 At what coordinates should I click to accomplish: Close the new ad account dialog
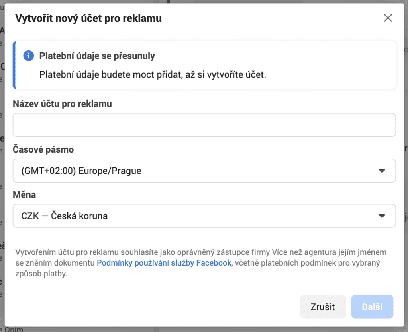coord(388,18)
